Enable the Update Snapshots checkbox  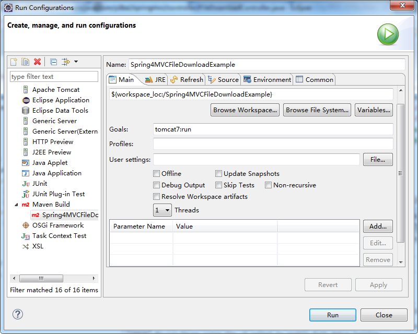pos(218,174)
